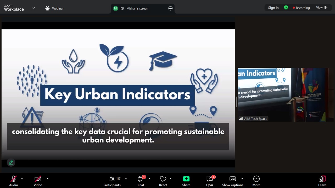The height and width of the screenshot is (188, 335).
Task: Expand the captions options arrow
Action: [x=242, y=179]
